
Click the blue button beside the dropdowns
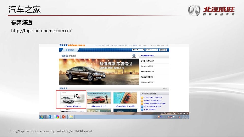[163, 50]
